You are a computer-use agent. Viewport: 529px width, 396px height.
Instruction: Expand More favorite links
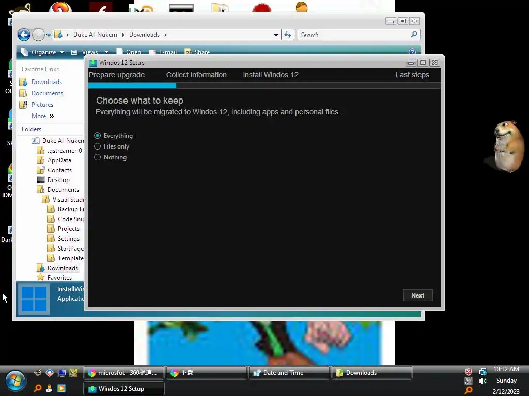[x=43, y=116]
